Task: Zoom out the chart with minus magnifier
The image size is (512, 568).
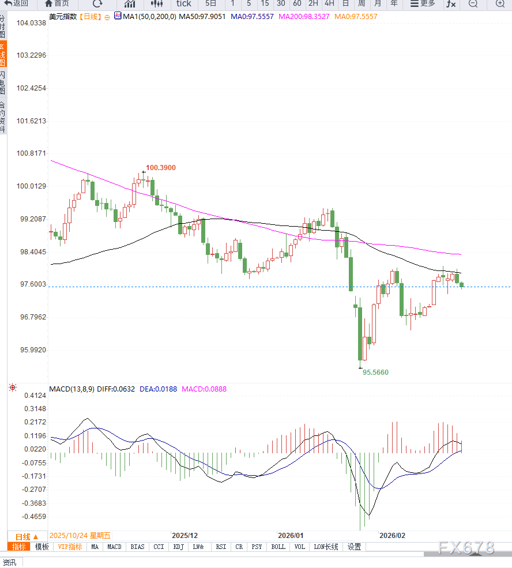Action: [x=473, y=3]
